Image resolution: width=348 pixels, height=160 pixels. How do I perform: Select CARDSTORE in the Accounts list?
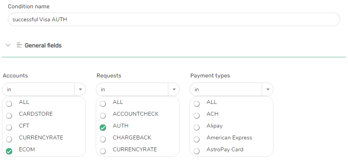[x=9, y=116]
